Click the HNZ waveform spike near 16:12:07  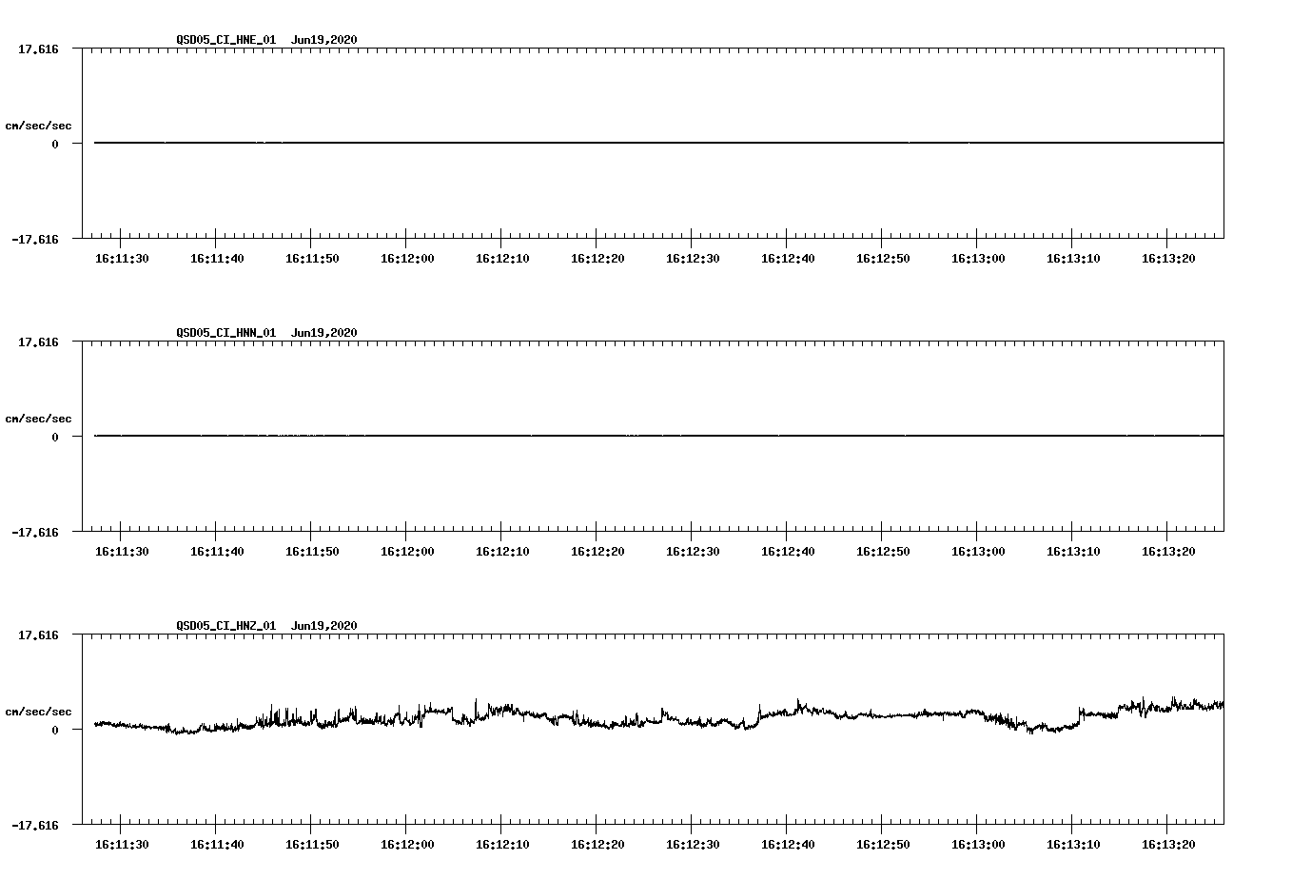click(476, 710)
